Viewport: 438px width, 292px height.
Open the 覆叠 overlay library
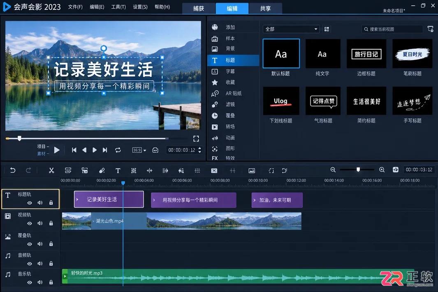click(230, 116)
